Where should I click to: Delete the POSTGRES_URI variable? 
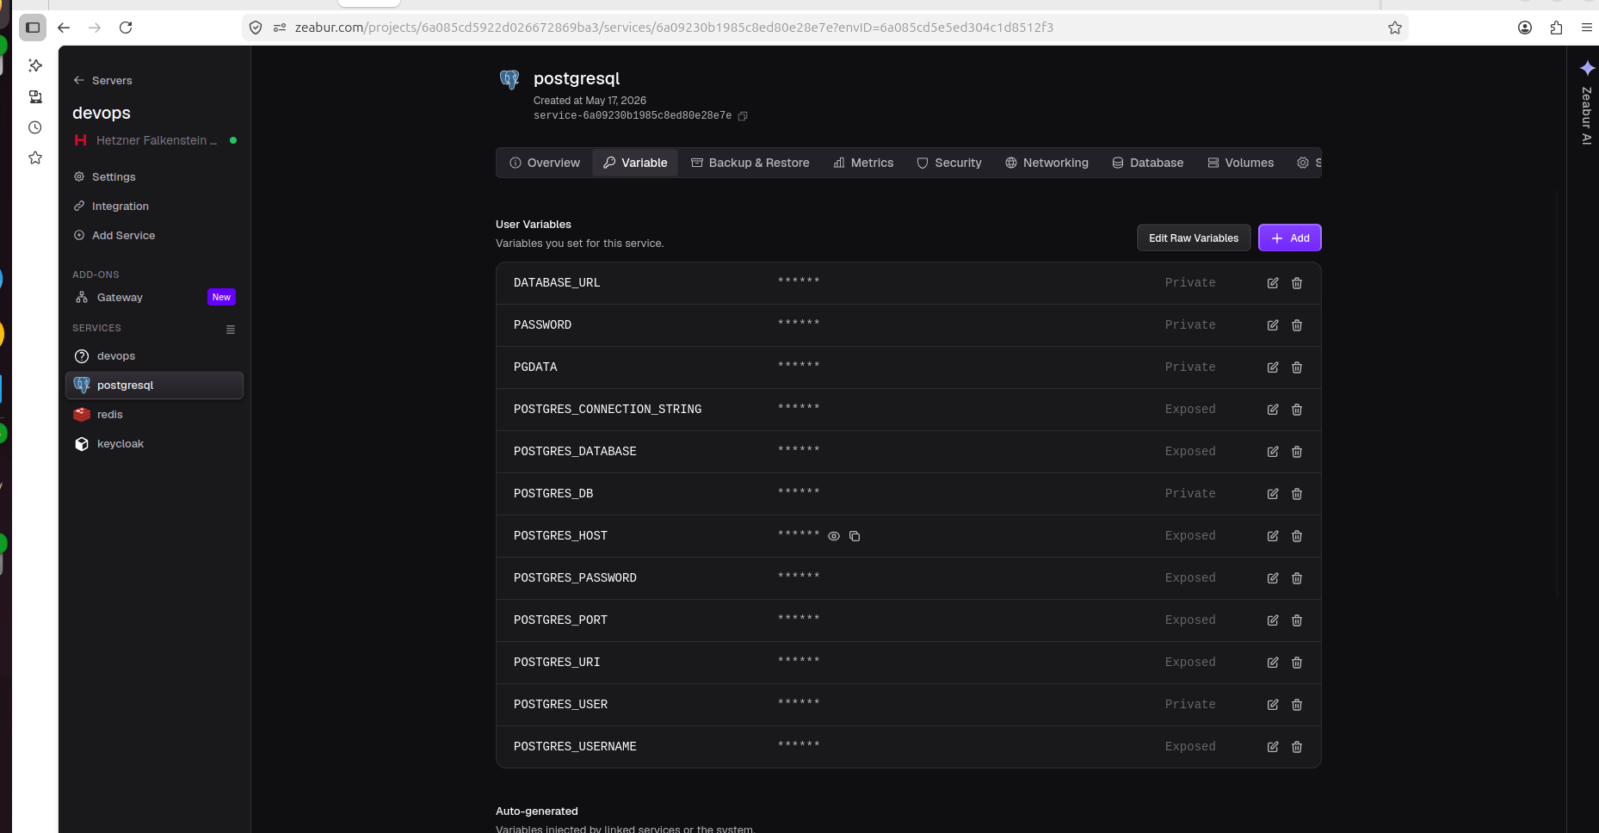[1297, 663]
